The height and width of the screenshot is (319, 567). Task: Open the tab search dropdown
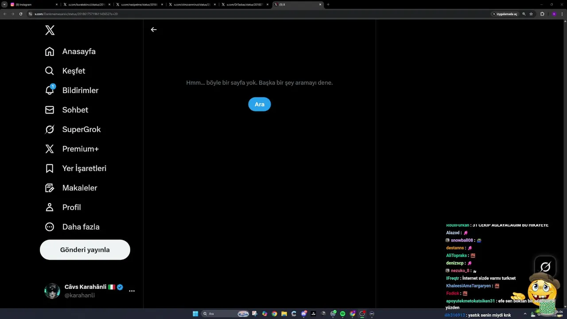pyautogui.click(x=4, y=4)
